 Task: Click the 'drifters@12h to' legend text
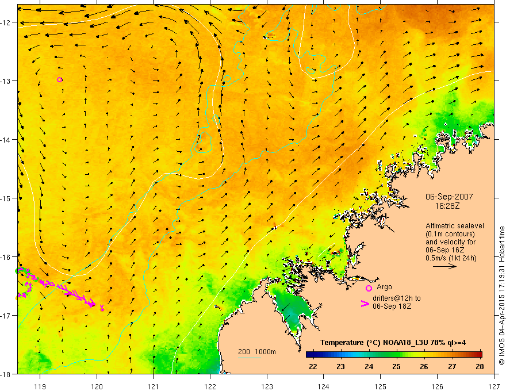(397, 298)
